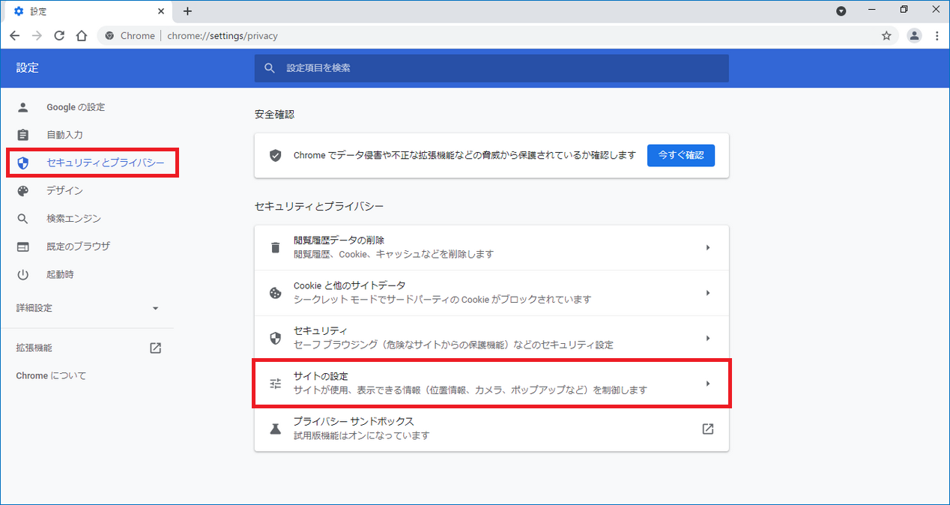Open サイトの設定 using its arrow

(x=708, y=384)
